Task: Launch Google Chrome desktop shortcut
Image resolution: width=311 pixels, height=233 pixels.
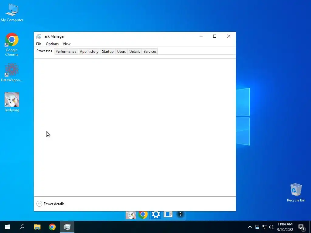Action: (12, 44)
